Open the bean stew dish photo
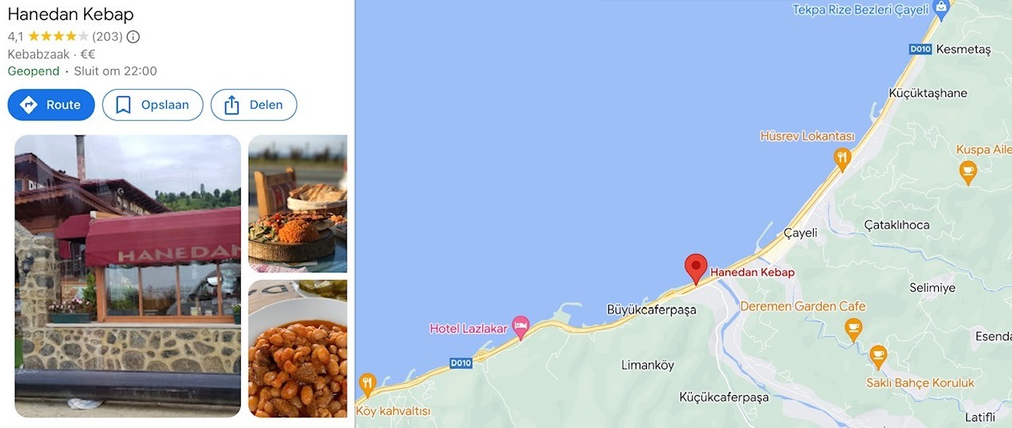Screen dimensions: 1012x428 (x=298, y=349)
